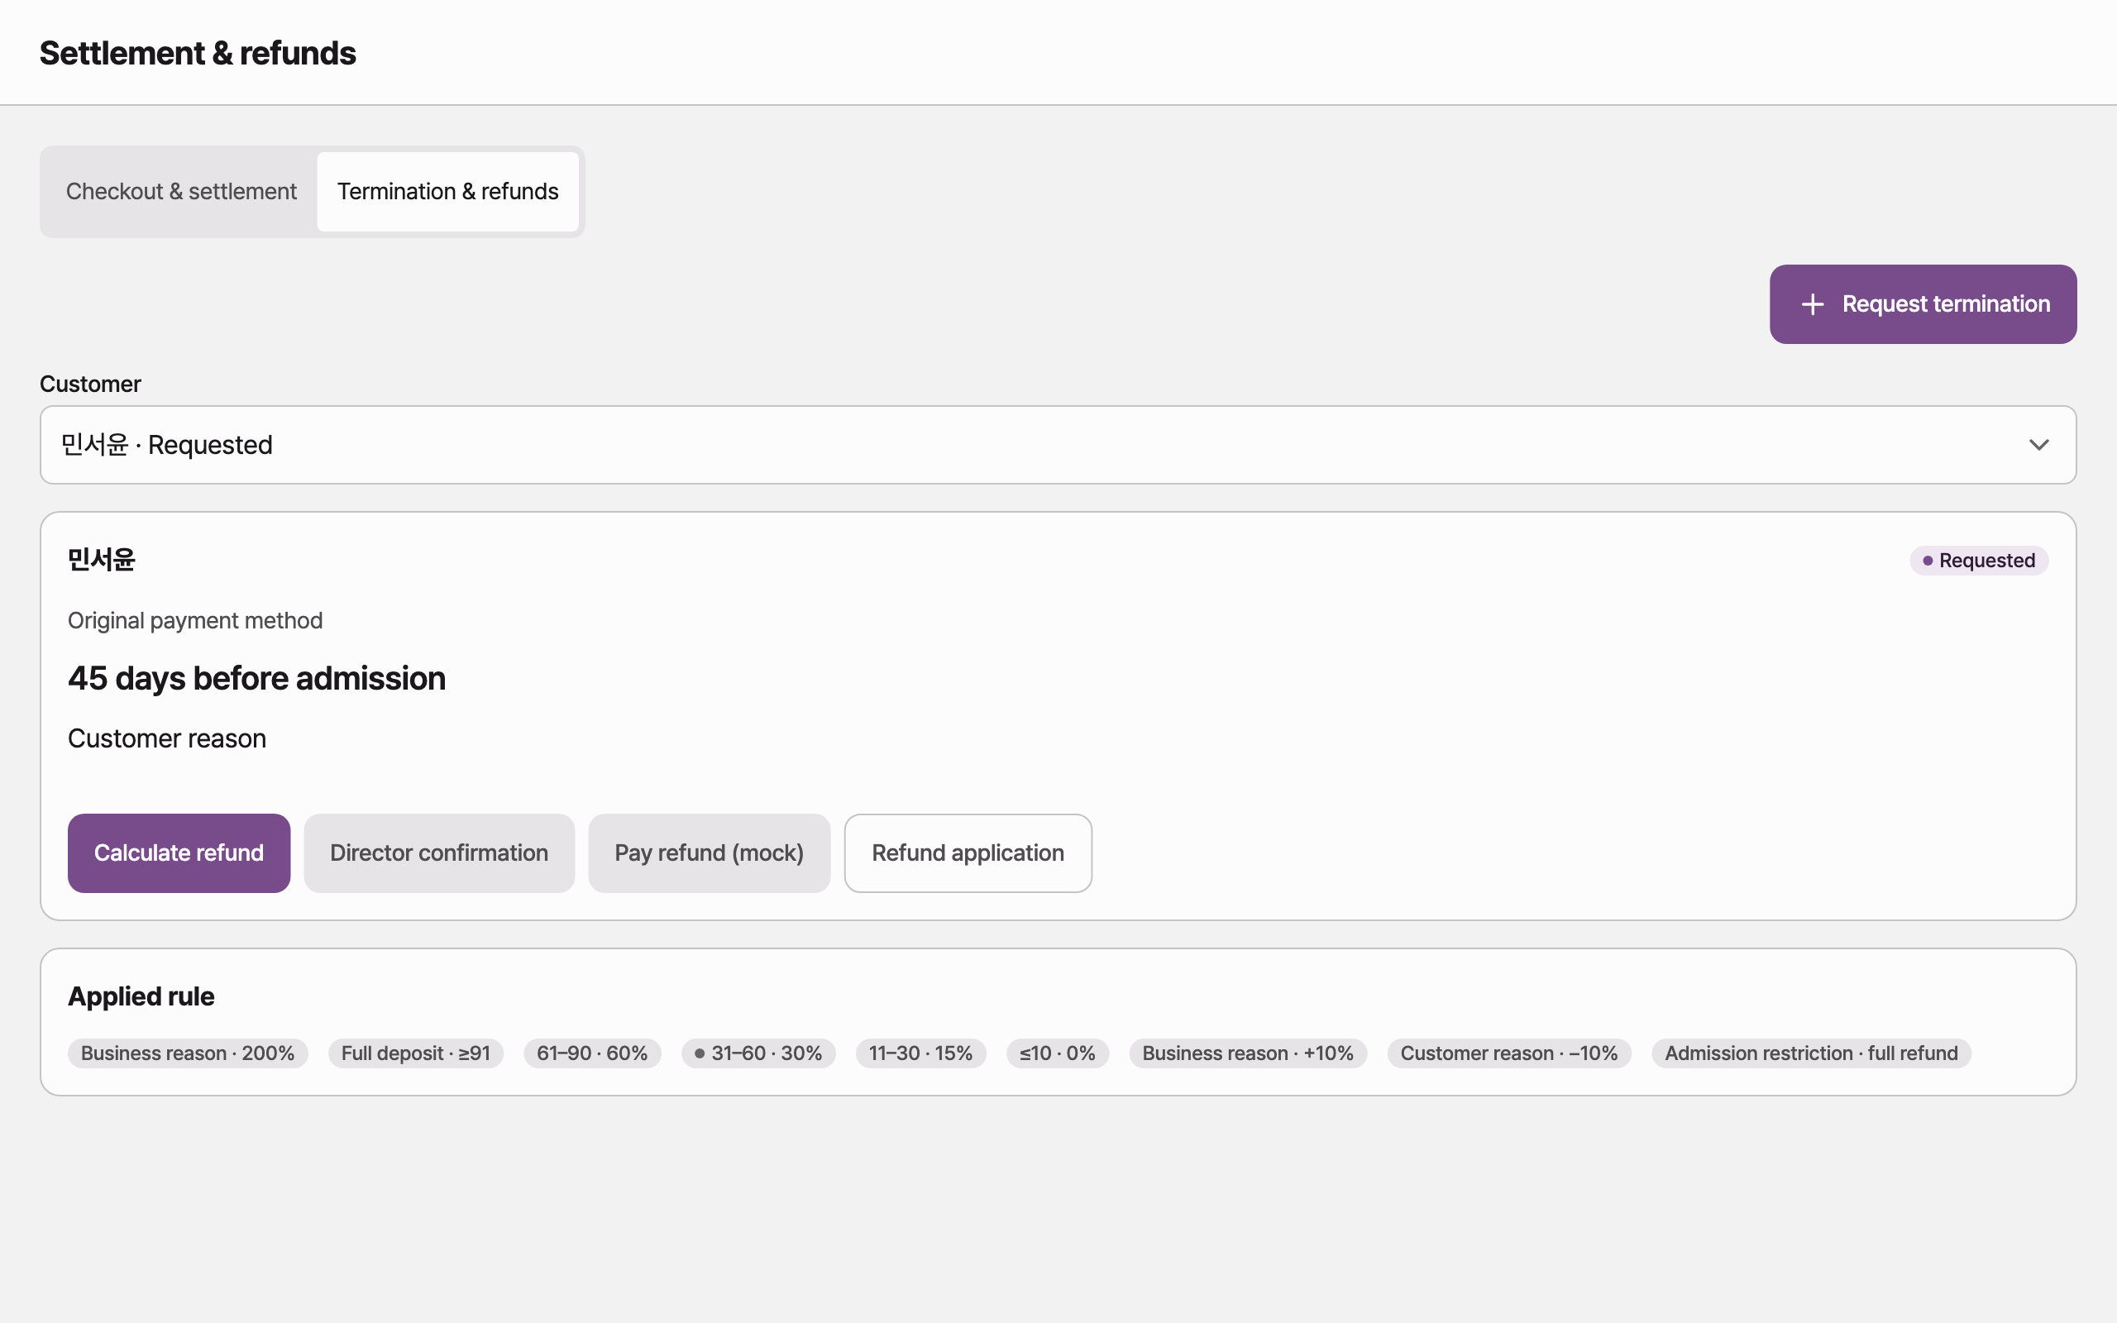Click the 45 days before admission heading
The image size is (2117, 1323).
(x=257, y=678)
